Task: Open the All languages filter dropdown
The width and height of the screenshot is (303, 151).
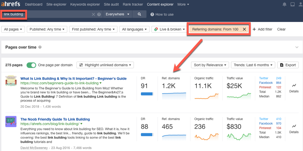Action: (133, 29)
